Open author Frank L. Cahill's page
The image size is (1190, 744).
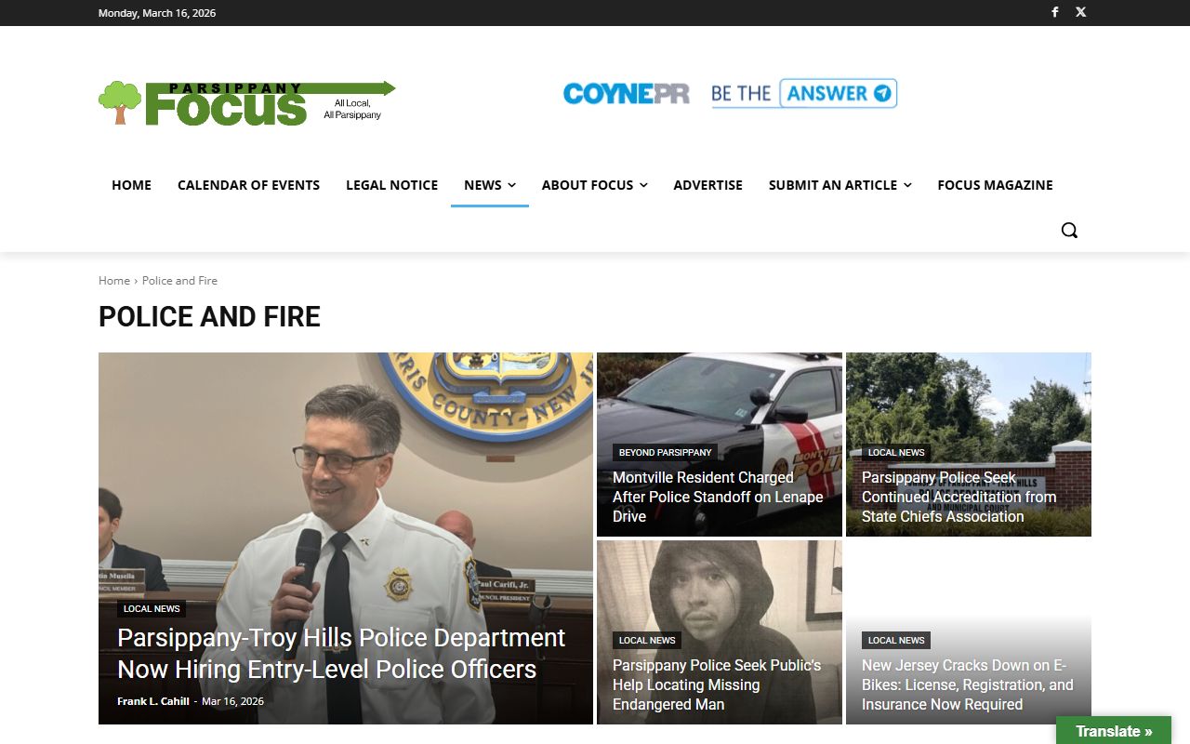pyautogui.click(x=152, y=701)
